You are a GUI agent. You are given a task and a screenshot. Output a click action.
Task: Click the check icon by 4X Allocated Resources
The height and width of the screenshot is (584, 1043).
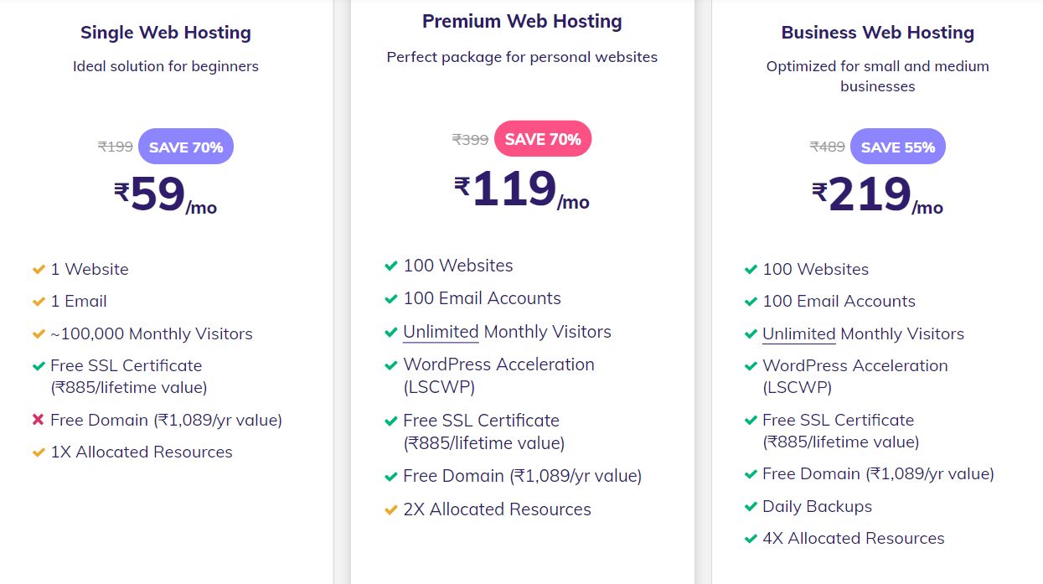[751, 539]
